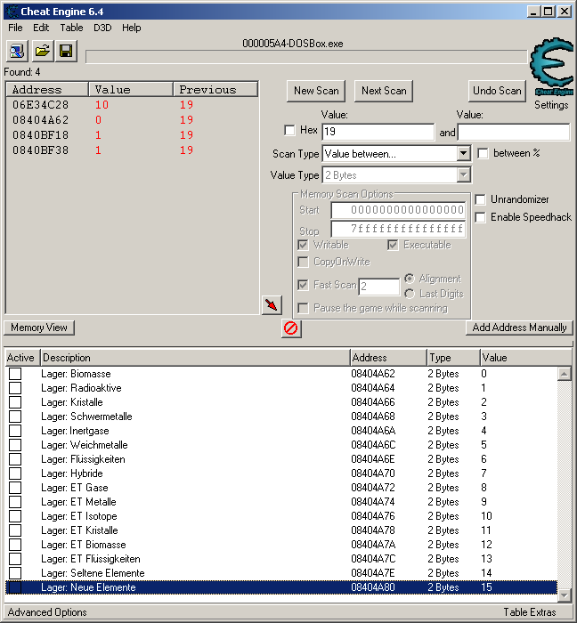Select the Lager: Schwermetalle row
Screen dimensions: 577x623
[x=281, y=417]
